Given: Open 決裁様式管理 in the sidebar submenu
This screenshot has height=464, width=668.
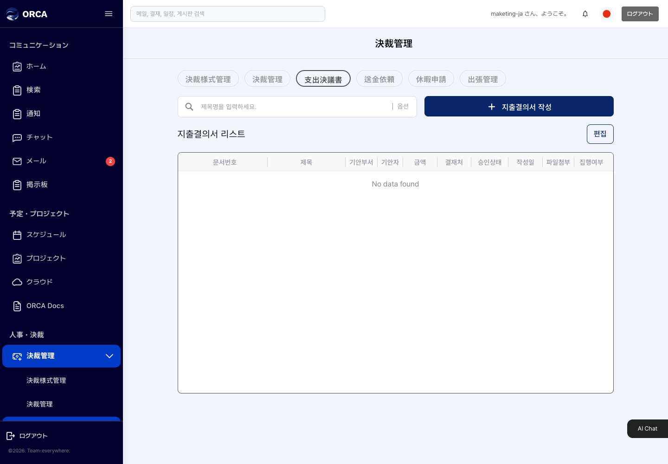Looking at the screenshot, I should click(x=46, y=380).
